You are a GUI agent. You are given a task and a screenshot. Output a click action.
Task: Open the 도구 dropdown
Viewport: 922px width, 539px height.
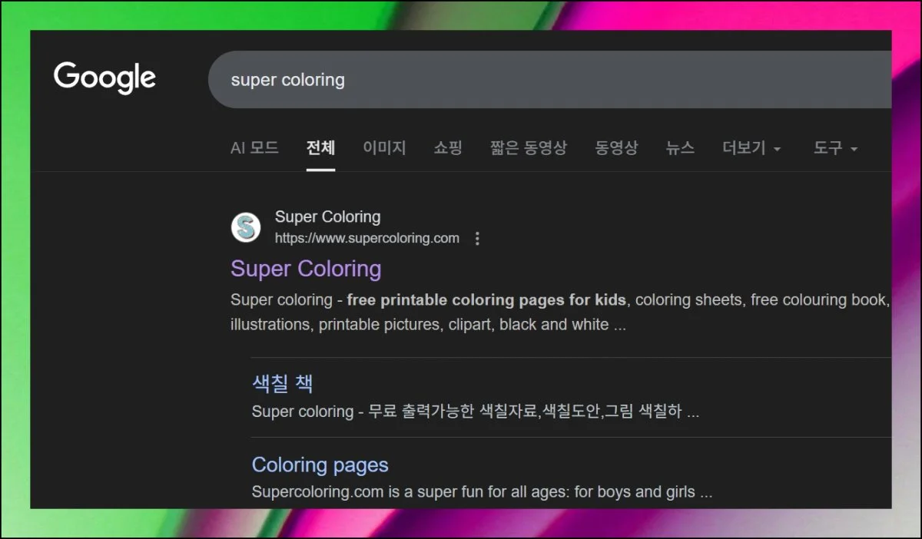coord(835,148)
